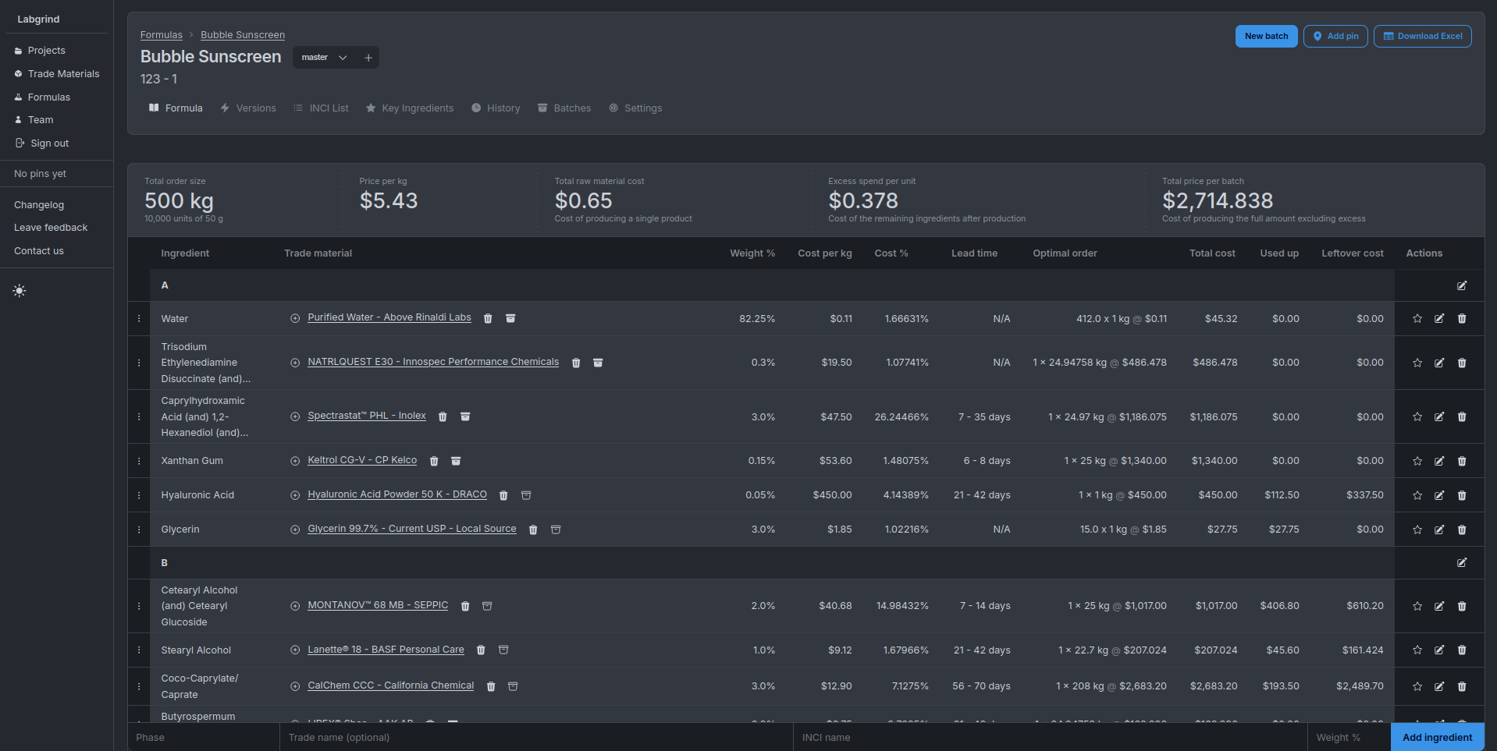Image resolution: width=1497 pixels, height=751 pixels.
Task: Click the Add ingredient button
Action: (1437, 737)
